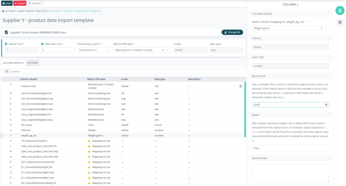Viewport: 346px width, 186px height.
Task: Open the gear settings icon in right sidebar
Action: (x=340, y=22)
